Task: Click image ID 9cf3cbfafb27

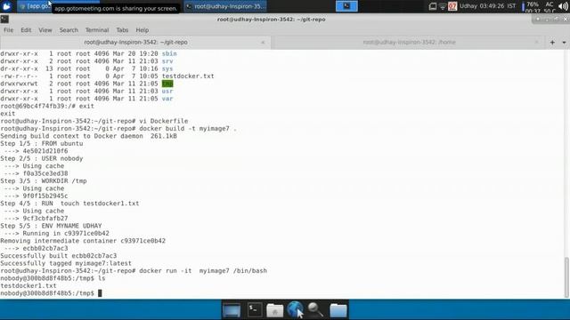Action: [45, 219]
